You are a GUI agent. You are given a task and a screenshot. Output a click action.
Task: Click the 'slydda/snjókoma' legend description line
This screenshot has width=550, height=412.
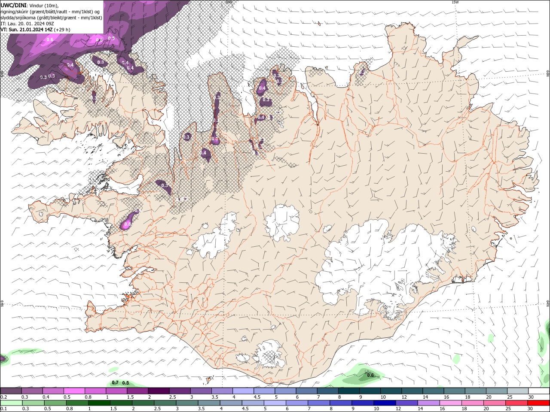click(x=52, y=18)
